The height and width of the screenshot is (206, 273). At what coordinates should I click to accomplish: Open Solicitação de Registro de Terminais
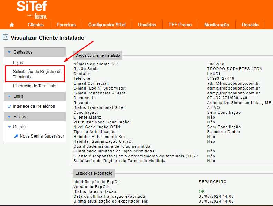(x=37, y=74)
